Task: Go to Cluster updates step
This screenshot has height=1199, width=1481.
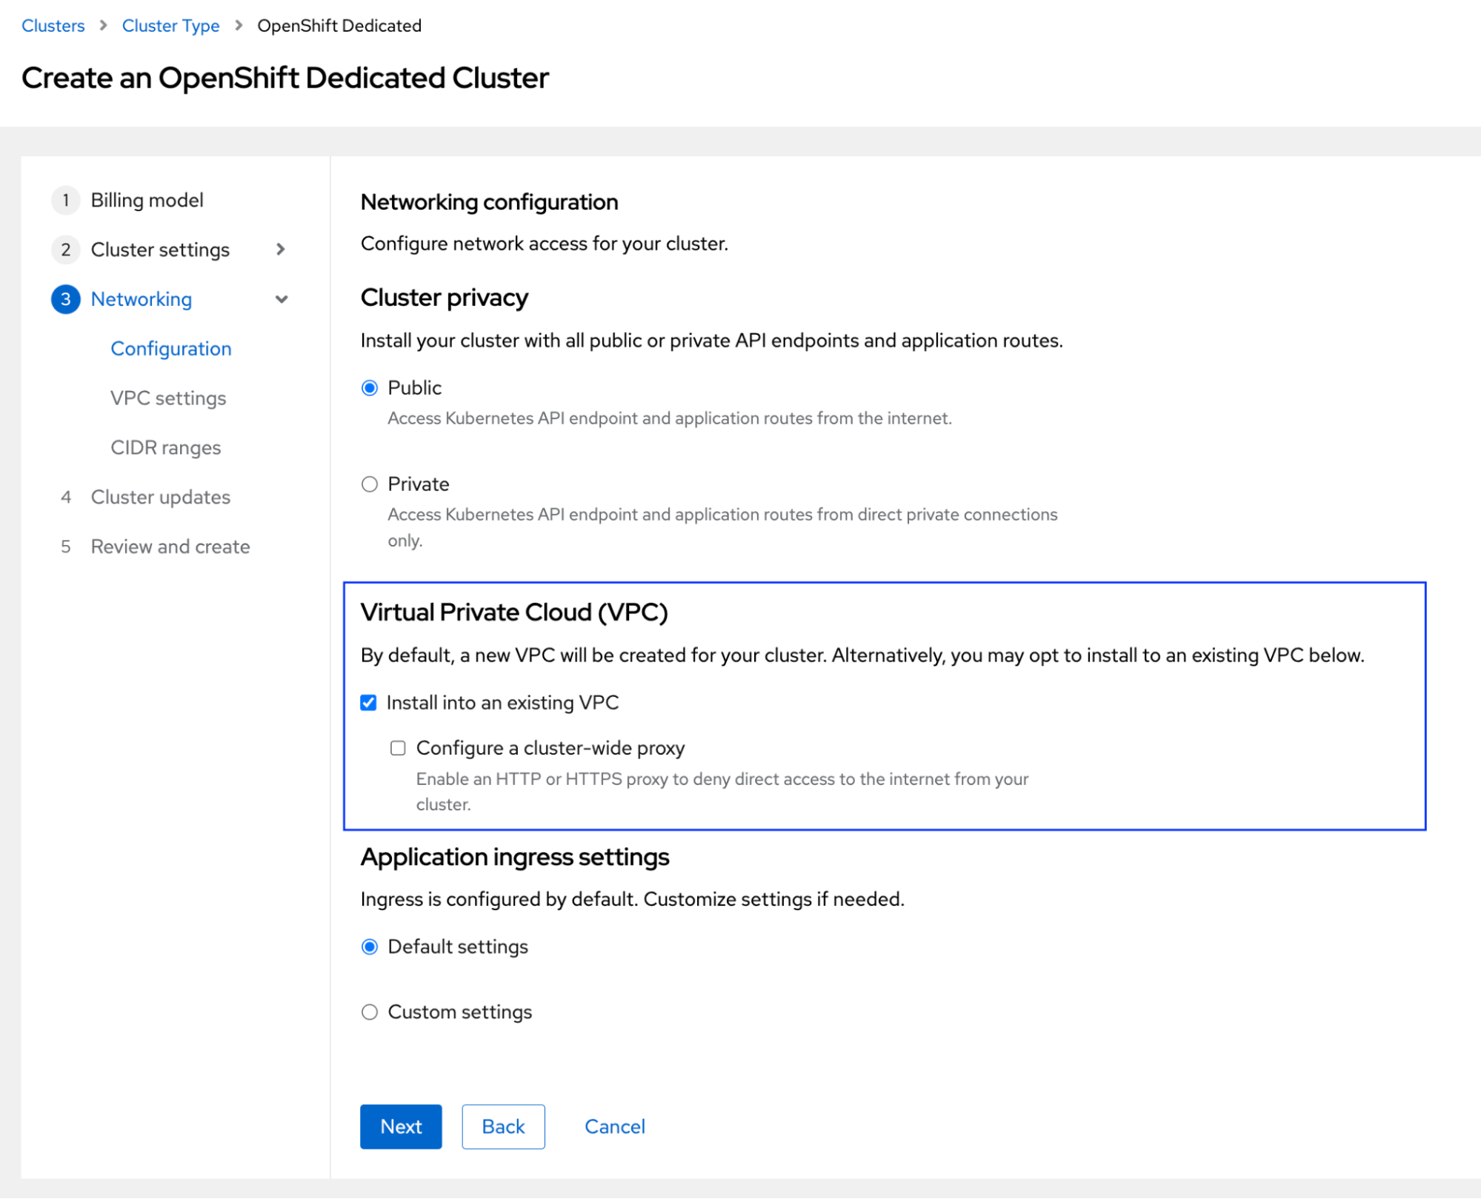Action: point(160,497)
